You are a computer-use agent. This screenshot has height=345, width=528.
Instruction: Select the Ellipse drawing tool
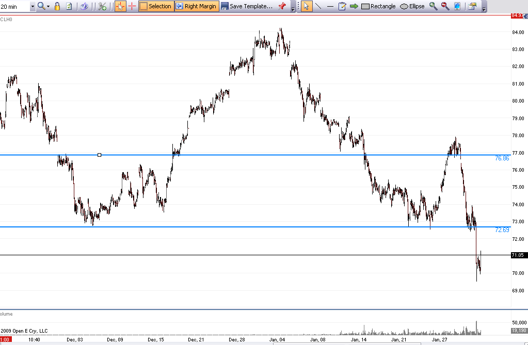click(412, 6)
